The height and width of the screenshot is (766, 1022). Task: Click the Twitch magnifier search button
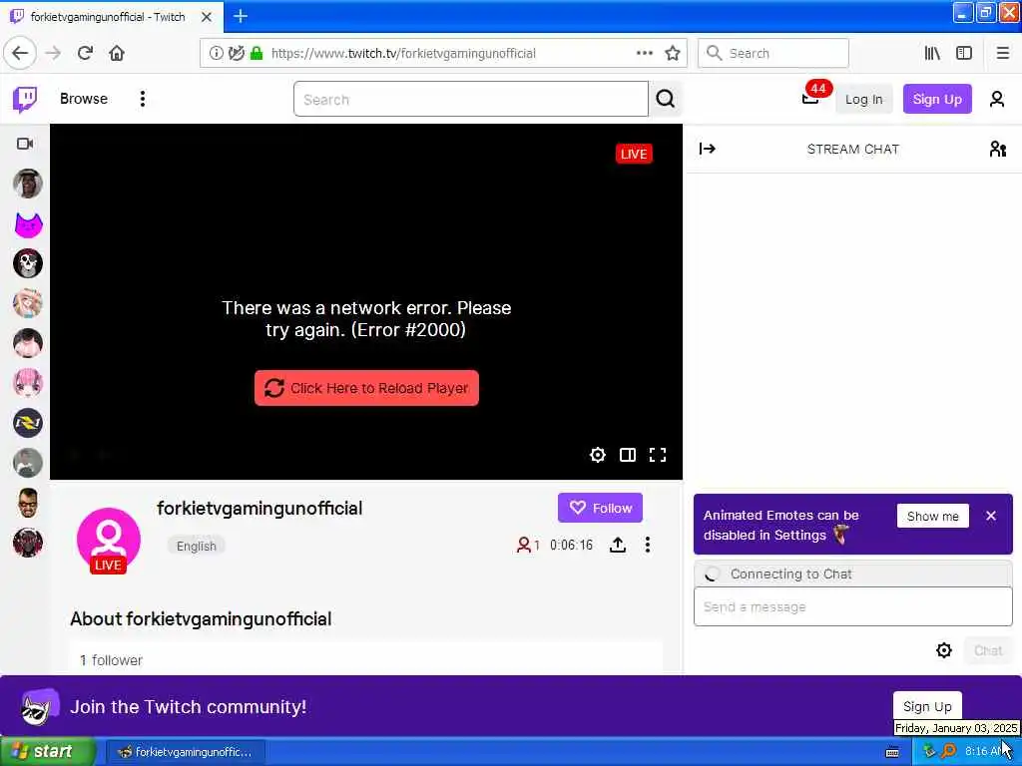(665, 99)
